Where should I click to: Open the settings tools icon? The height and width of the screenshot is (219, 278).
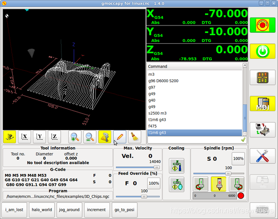point(262,156)
